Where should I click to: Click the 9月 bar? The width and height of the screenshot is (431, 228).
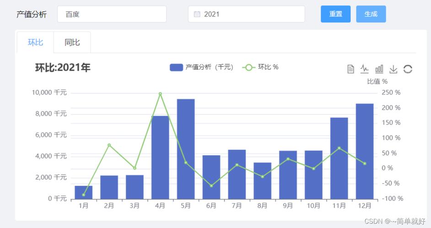(x=288, y=175)
